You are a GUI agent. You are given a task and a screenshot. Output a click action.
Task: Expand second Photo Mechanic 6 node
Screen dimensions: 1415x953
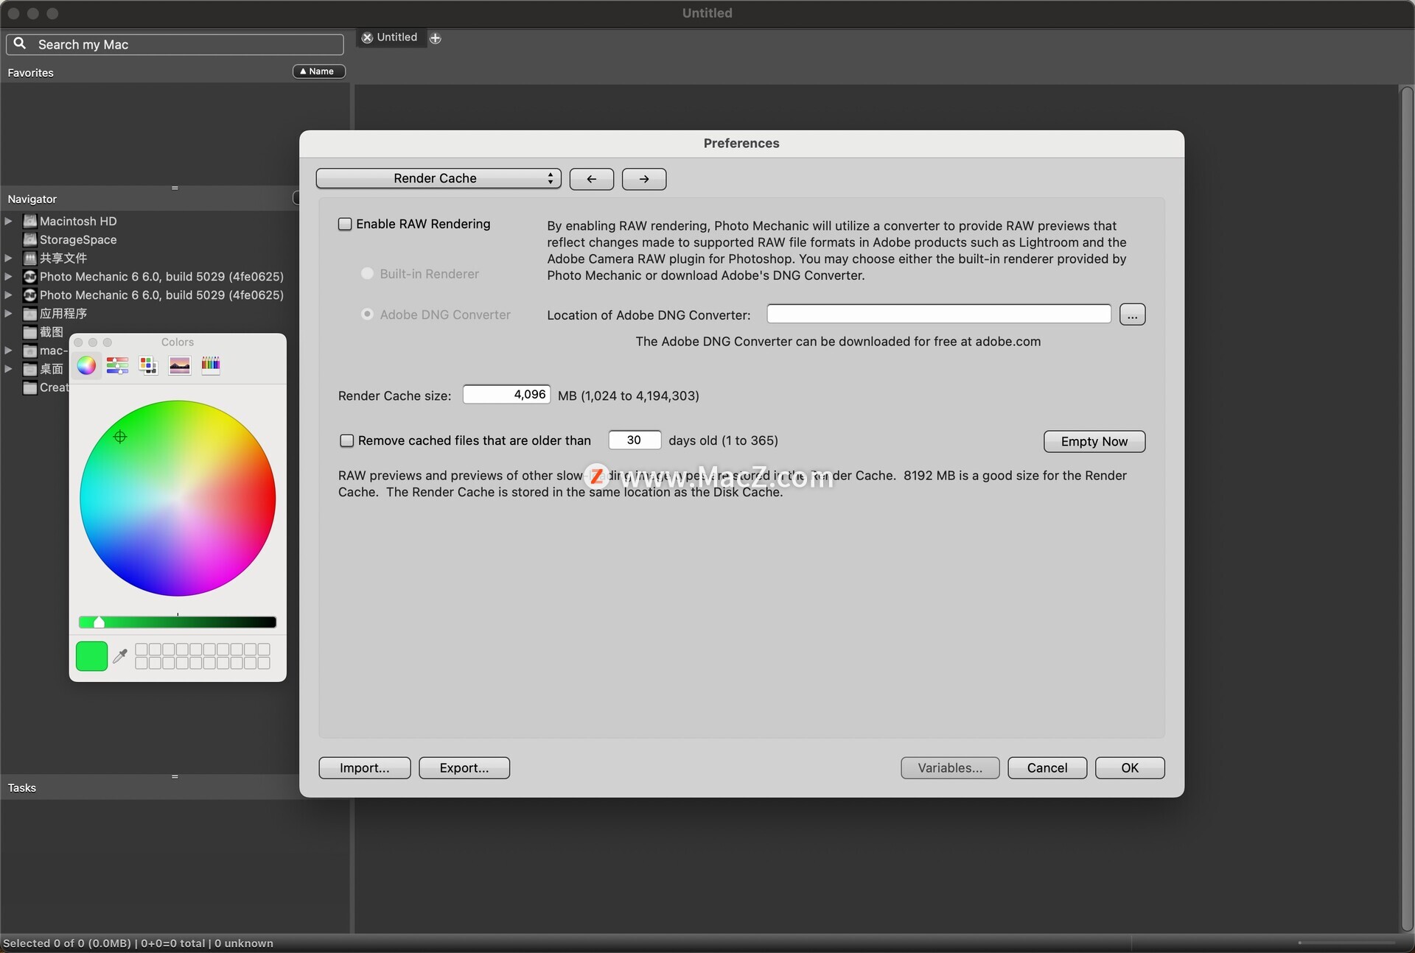tap(8, 295)
